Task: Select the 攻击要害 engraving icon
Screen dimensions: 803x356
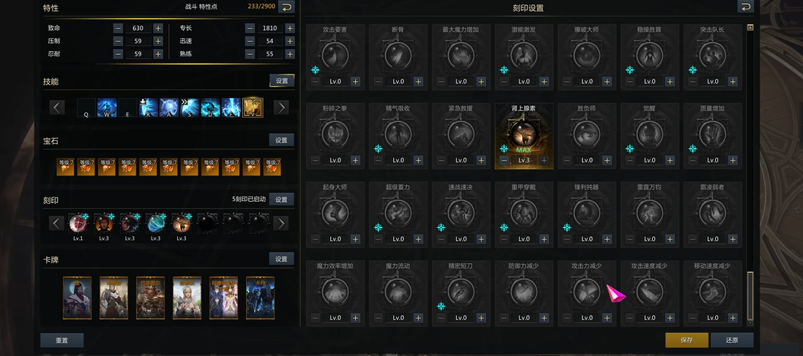Action: click(x=335, y=55)
